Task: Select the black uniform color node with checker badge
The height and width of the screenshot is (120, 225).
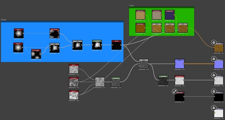Action: coord(180,96)
